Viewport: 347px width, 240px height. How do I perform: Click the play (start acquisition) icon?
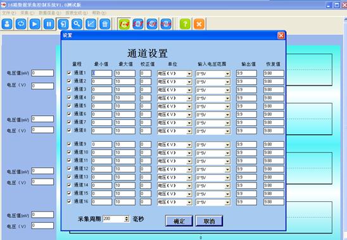pos(35,24)
